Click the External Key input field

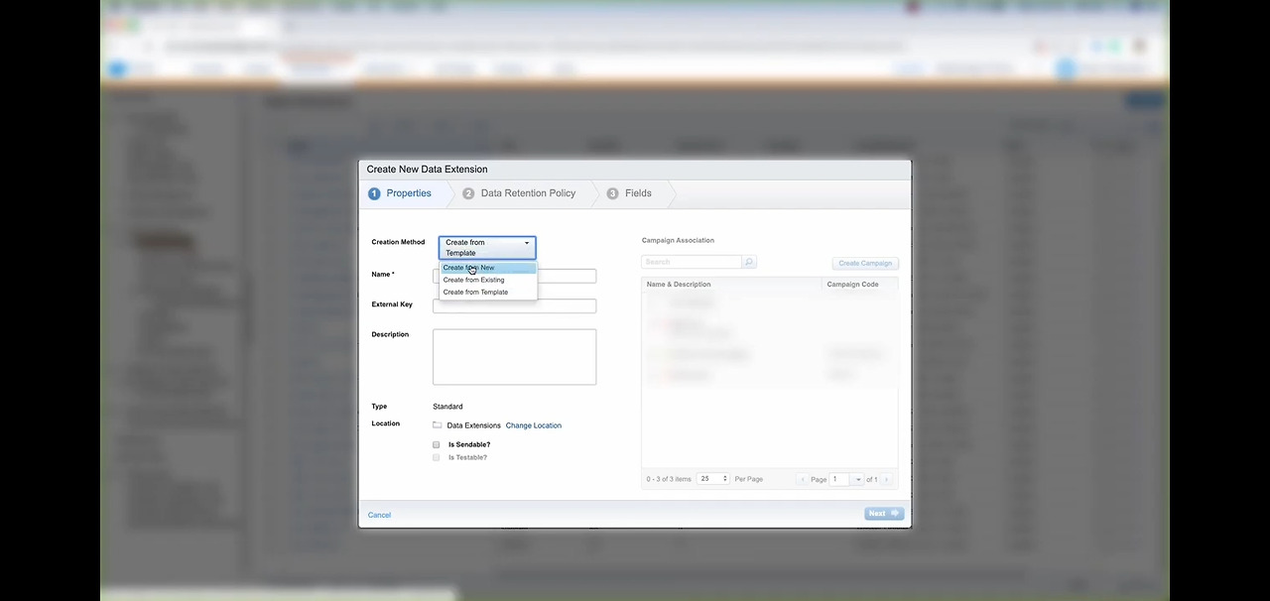point(514,305)
